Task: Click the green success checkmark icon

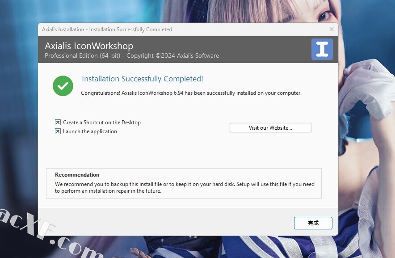Action: tap(63, 86)
